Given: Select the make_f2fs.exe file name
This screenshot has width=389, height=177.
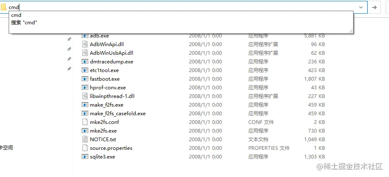Looking at the screenshot, I should (x=107, y=105).
